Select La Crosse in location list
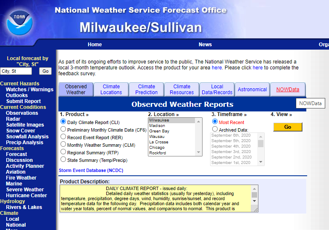 coord(172,142)
